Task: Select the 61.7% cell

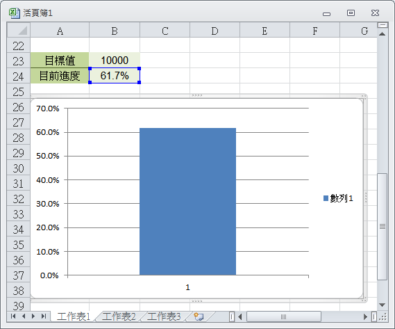Action: pos(115,76)
